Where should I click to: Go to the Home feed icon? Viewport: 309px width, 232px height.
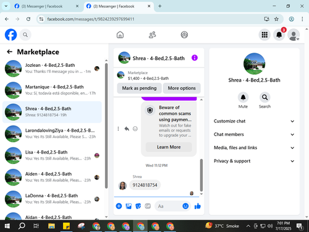tap(120, 35)
